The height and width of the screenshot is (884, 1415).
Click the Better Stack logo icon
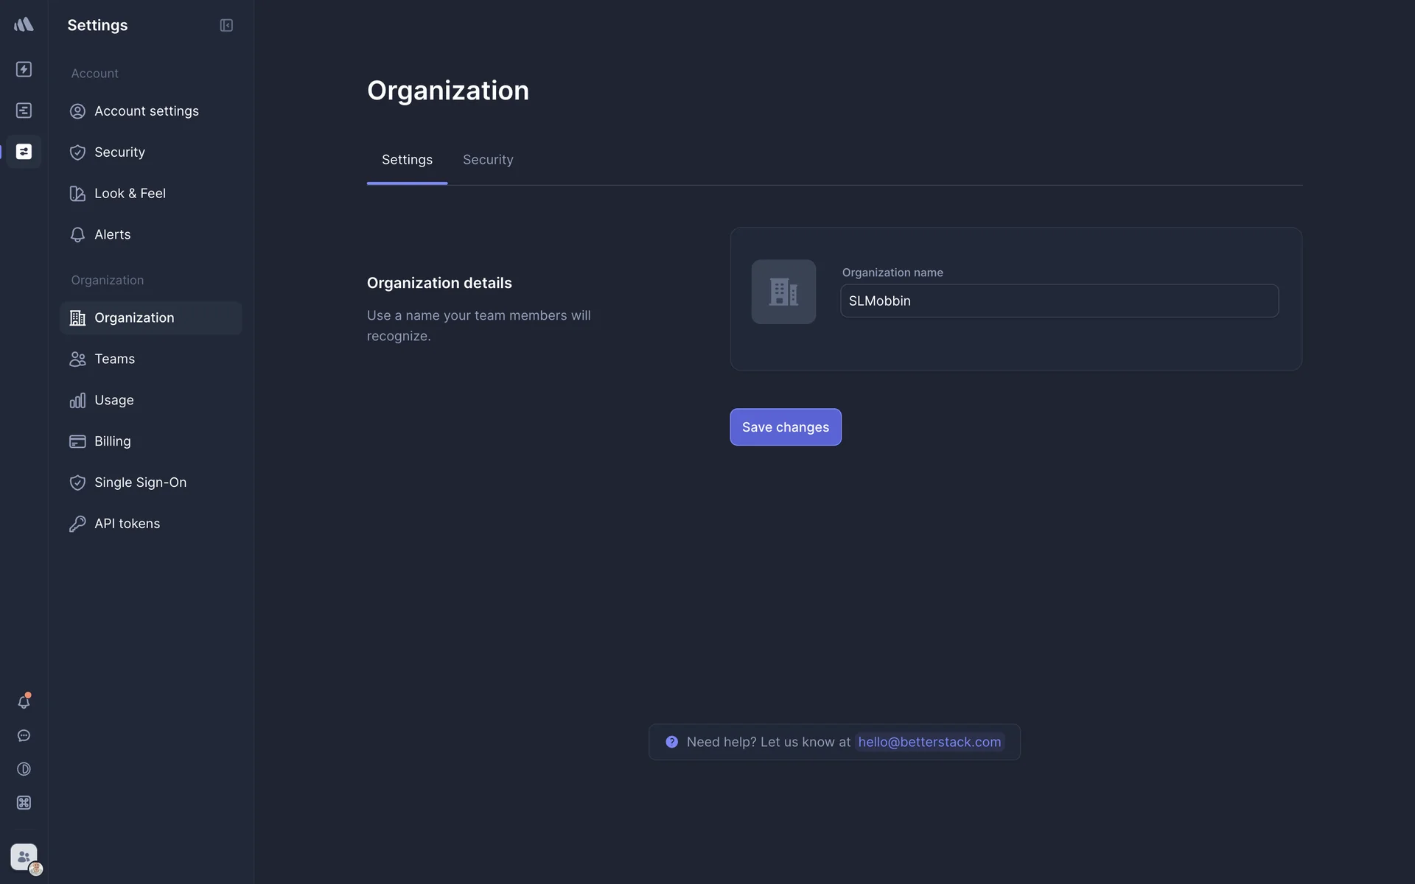[x=24, y=25]
